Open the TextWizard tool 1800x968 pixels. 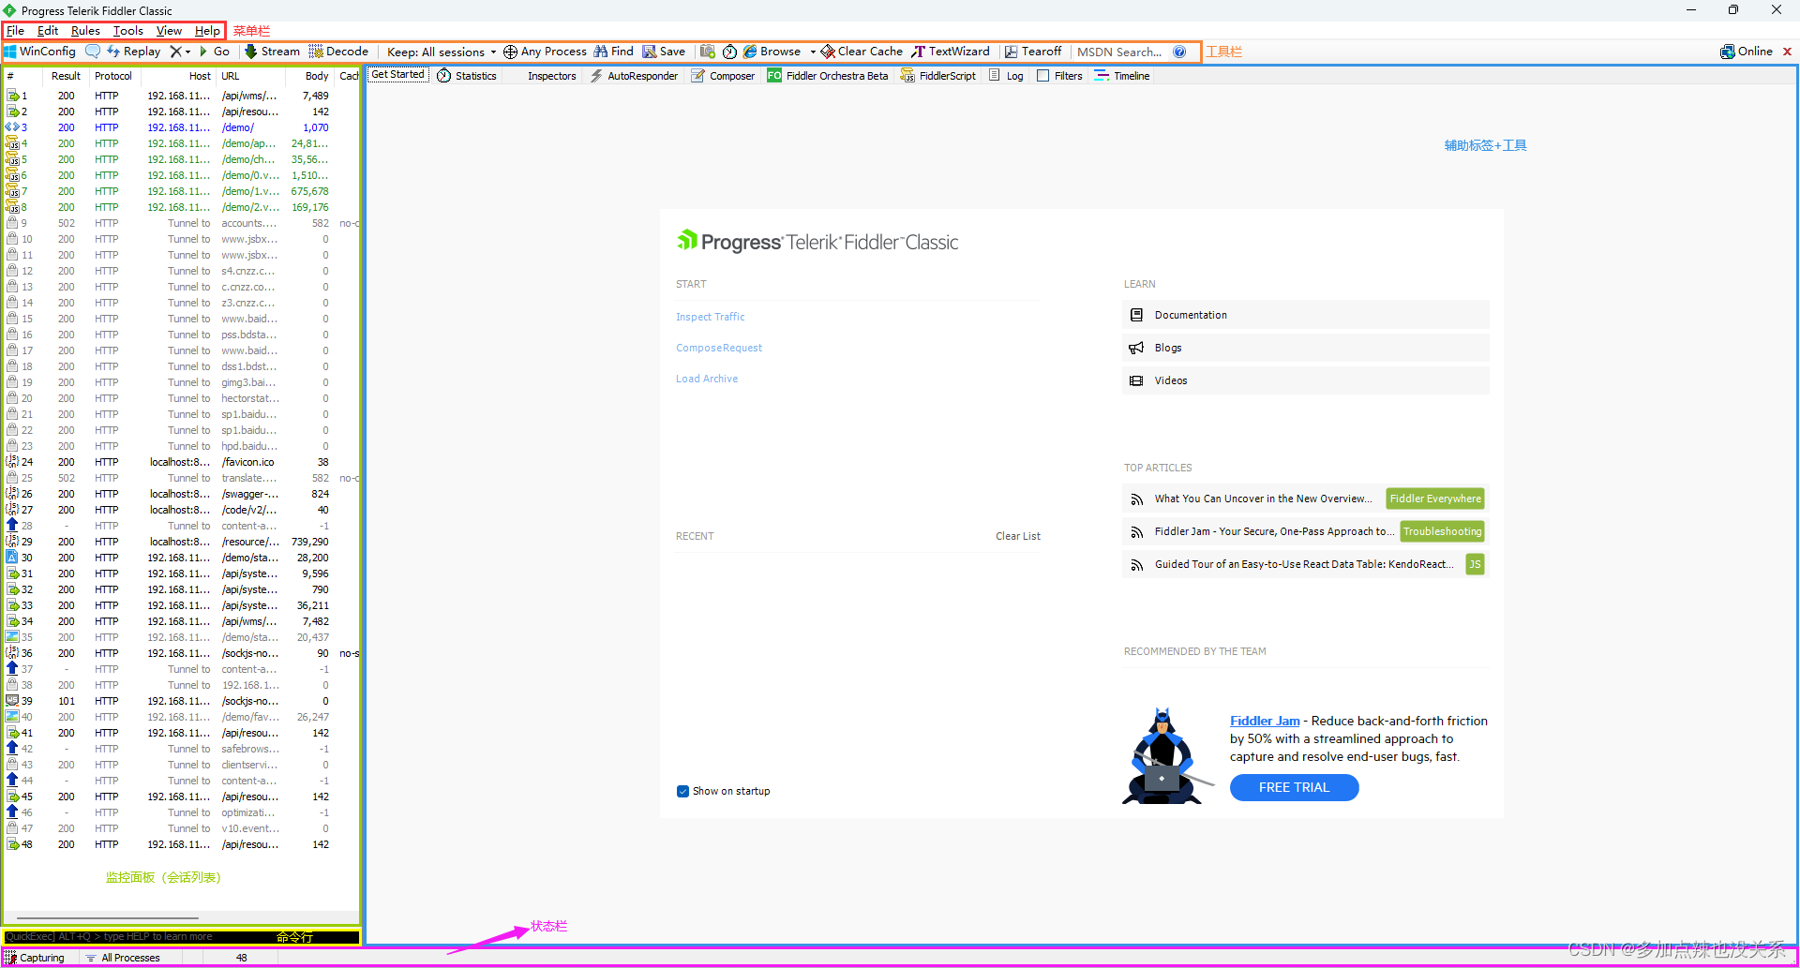click(x=951, y=52)
